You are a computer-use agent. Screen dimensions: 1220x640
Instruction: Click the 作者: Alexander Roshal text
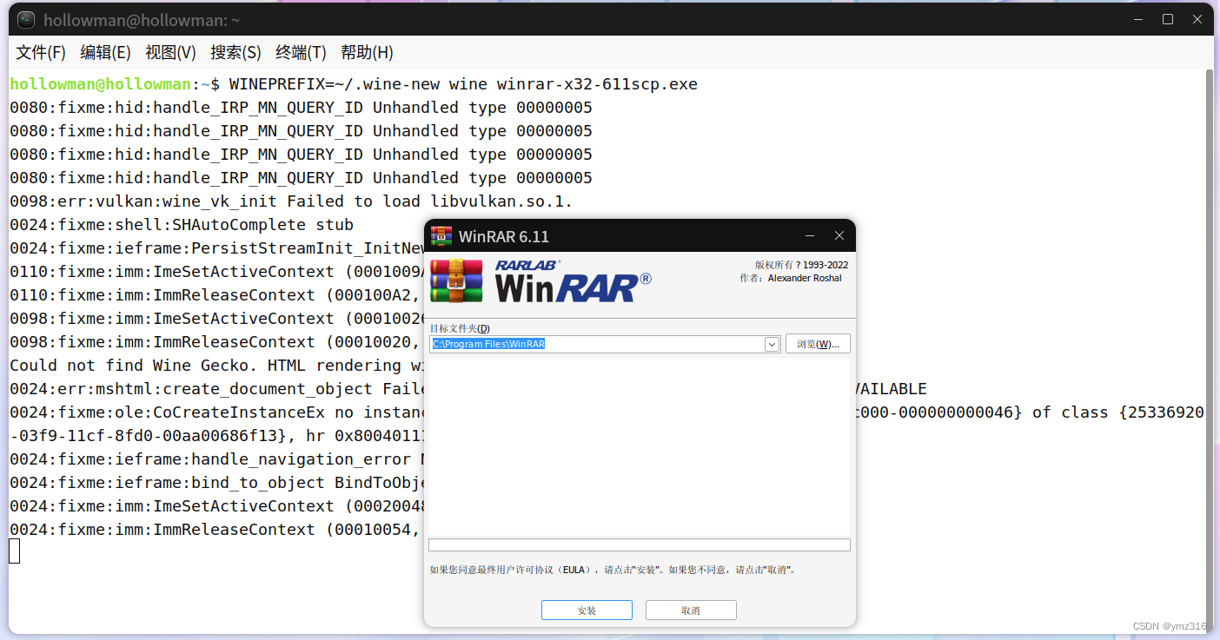point(791,279)
